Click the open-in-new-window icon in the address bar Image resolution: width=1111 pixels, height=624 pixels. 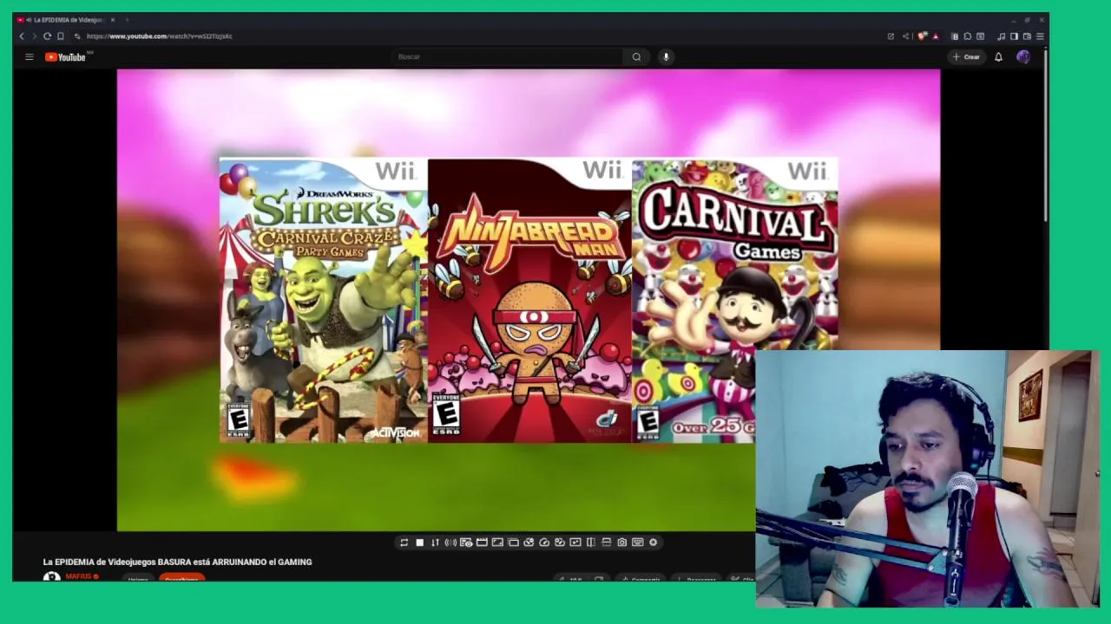(x=891, y=36)
